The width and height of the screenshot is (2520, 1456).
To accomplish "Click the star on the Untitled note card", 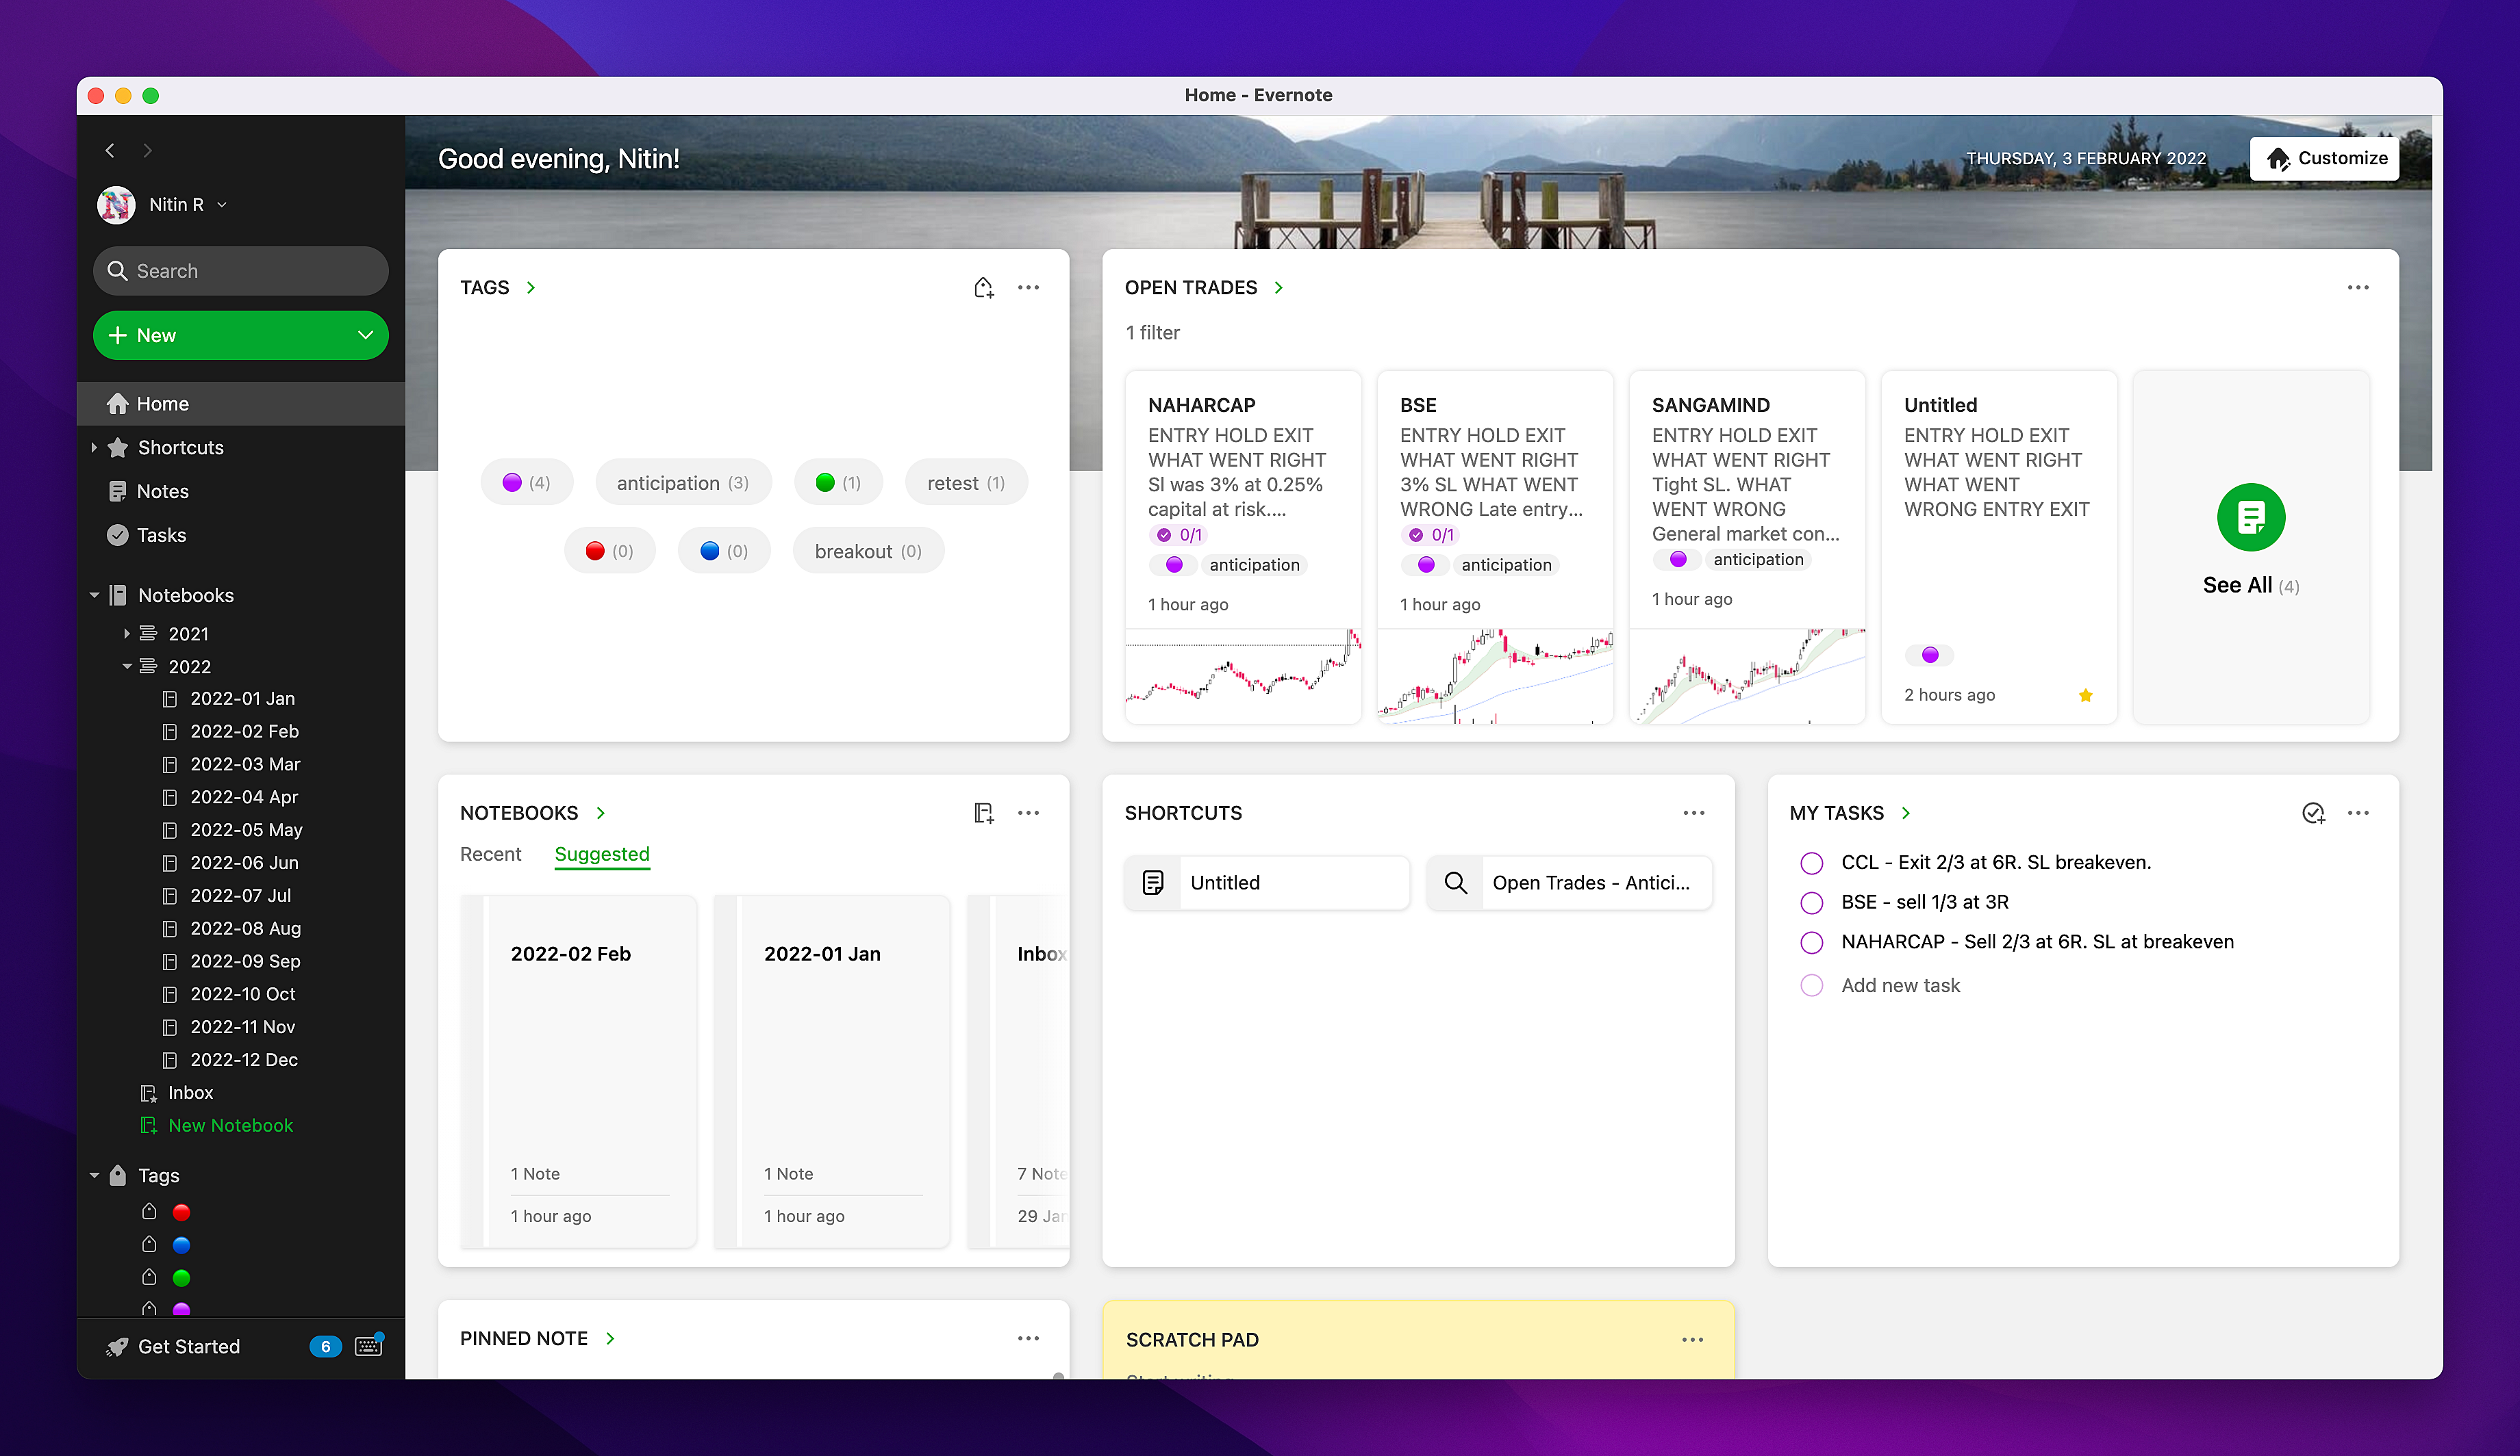I will coord(2085,696).
